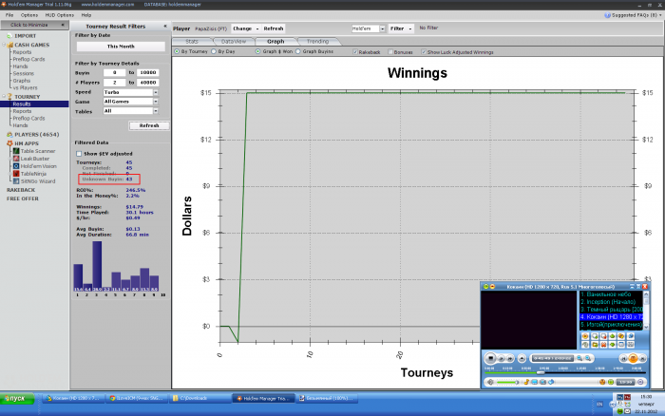The image size is (665, 416).
Task: Select the By Tourney radio button
Action: 177,51
